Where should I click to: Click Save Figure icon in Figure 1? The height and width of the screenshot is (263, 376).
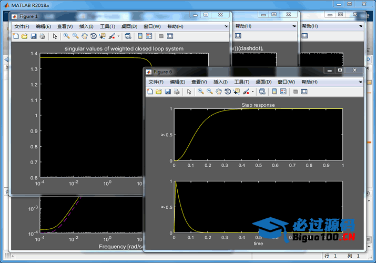coord(34,36)
